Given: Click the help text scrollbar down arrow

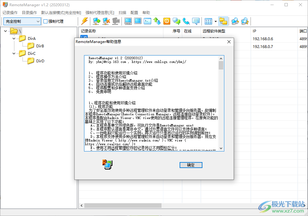Looking at the screenshot, I should coord(221,148).
